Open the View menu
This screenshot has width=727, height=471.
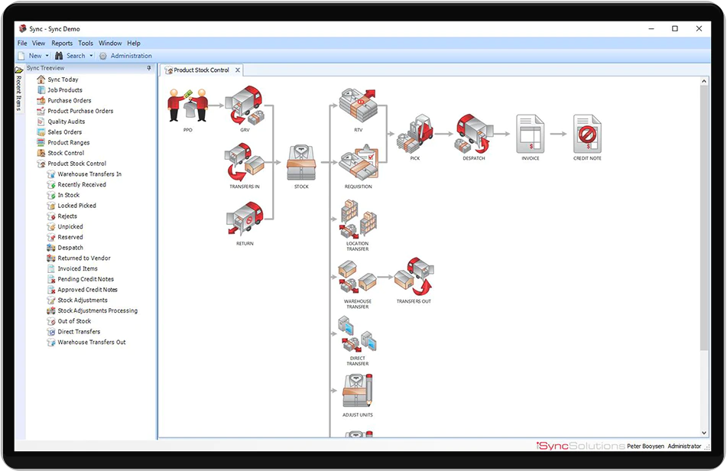38,43
